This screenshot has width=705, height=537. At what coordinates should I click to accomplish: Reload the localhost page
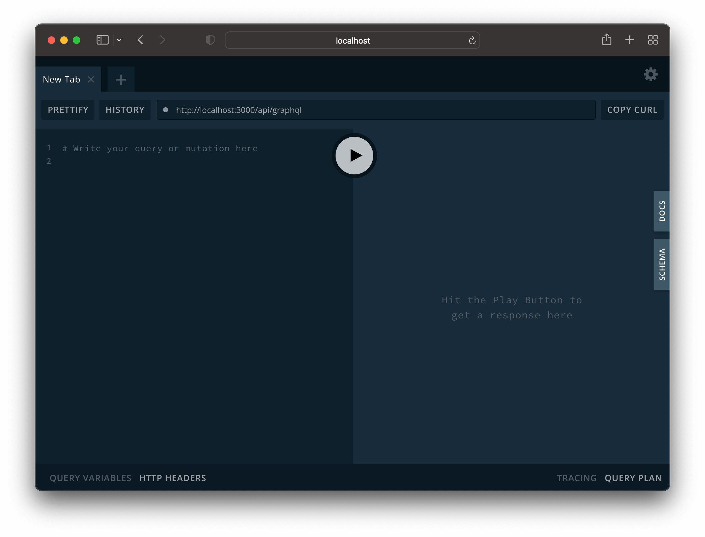point(472,40)
